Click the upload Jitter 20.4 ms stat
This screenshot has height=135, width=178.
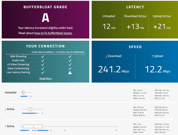point(160,132)
